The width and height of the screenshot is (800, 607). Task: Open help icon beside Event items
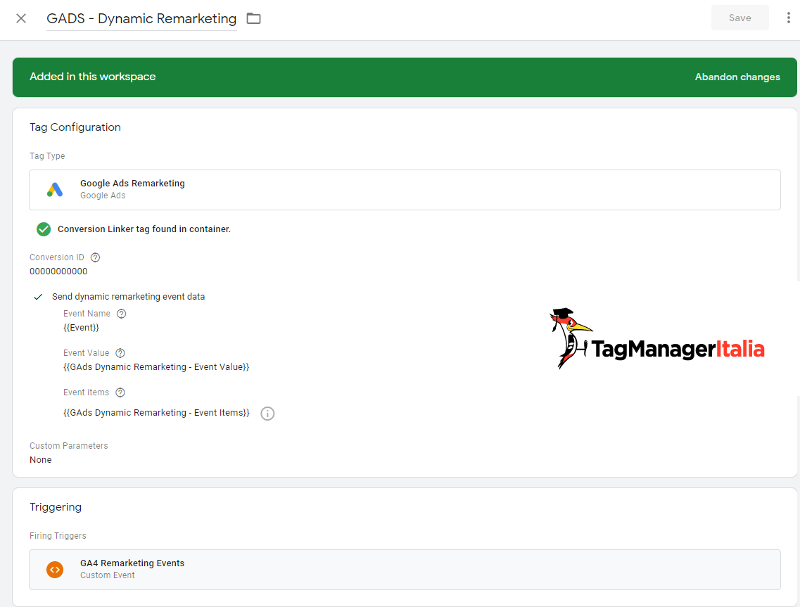(x=120, y=392)
